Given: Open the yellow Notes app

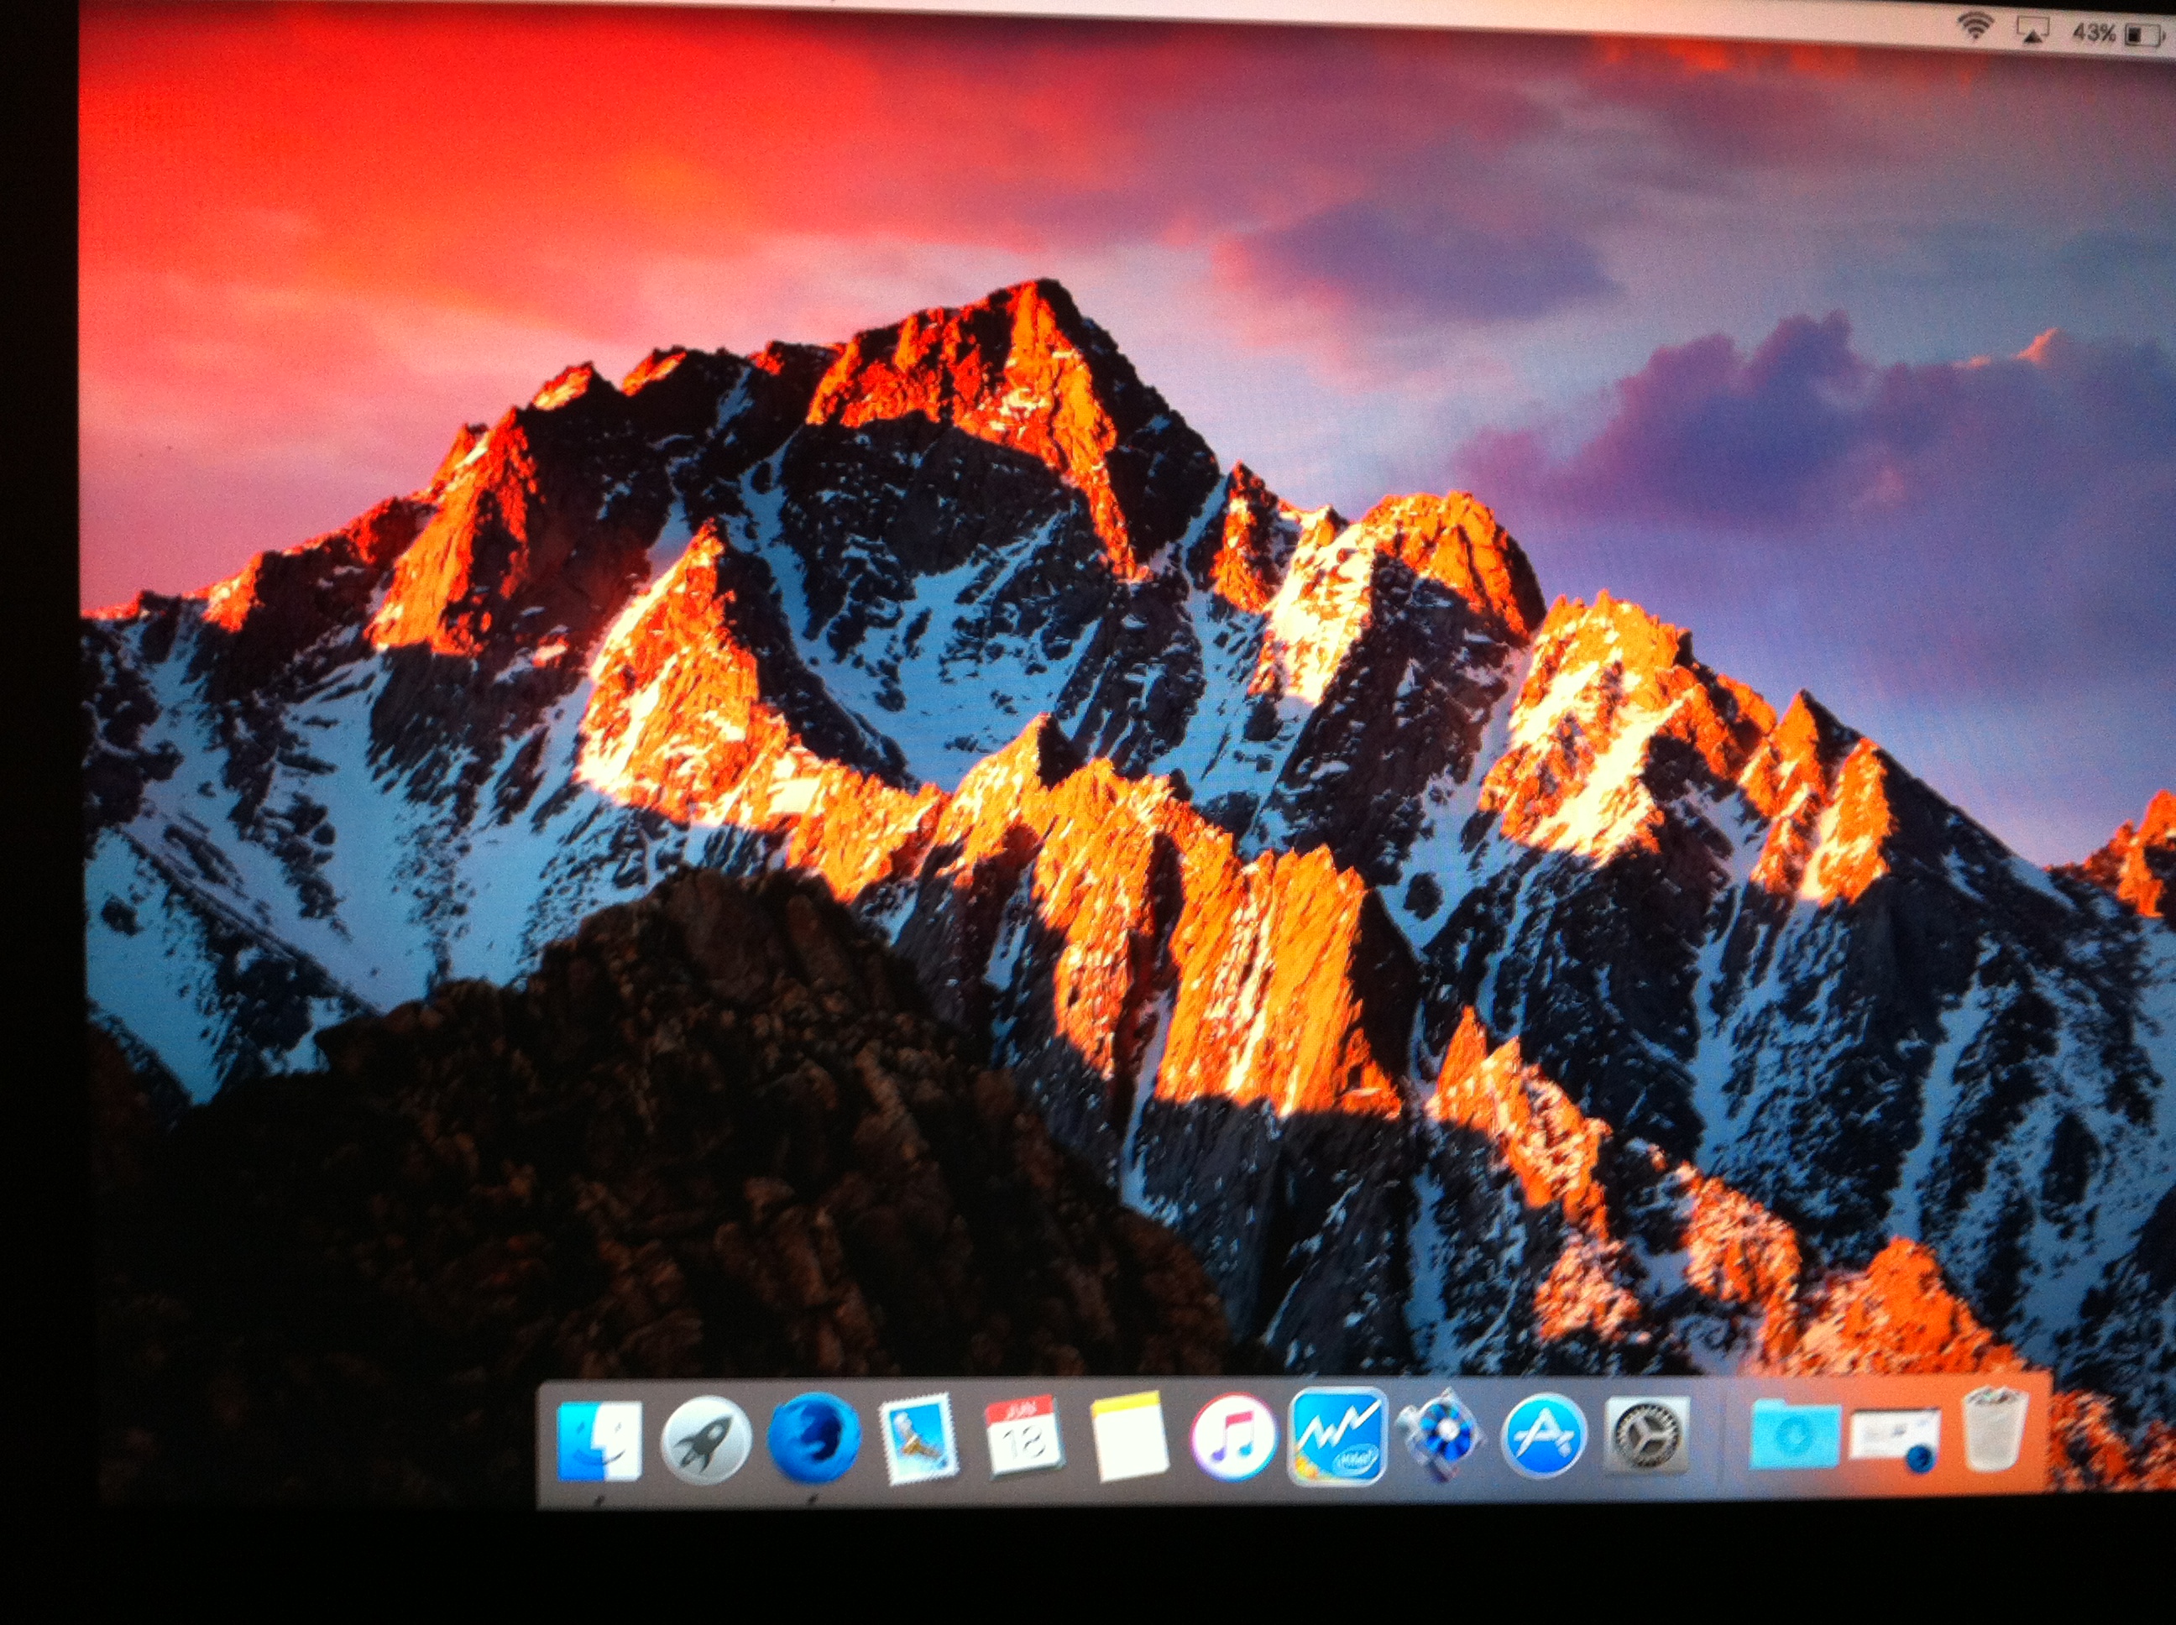Looking at the screenshot, I should [x=1129, y=1438].
